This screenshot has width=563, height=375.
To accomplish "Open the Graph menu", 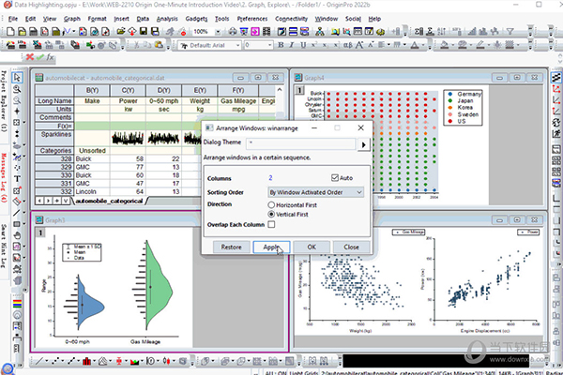I will click(72, 19).
